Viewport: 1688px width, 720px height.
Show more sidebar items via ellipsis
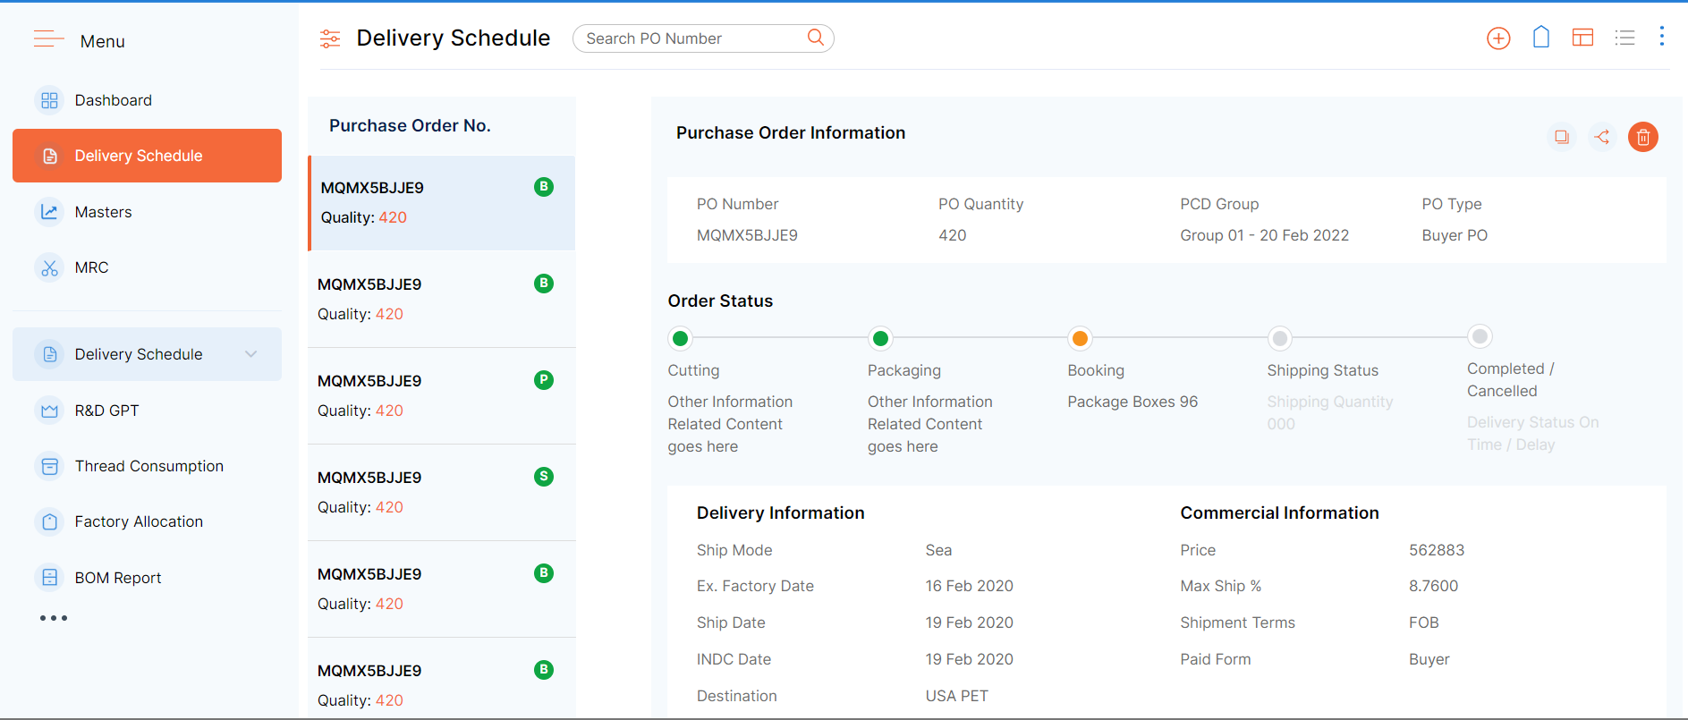[54, 618]
